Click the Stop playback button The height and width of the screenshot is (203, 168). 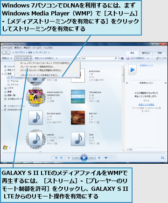(x=69, y=158)
